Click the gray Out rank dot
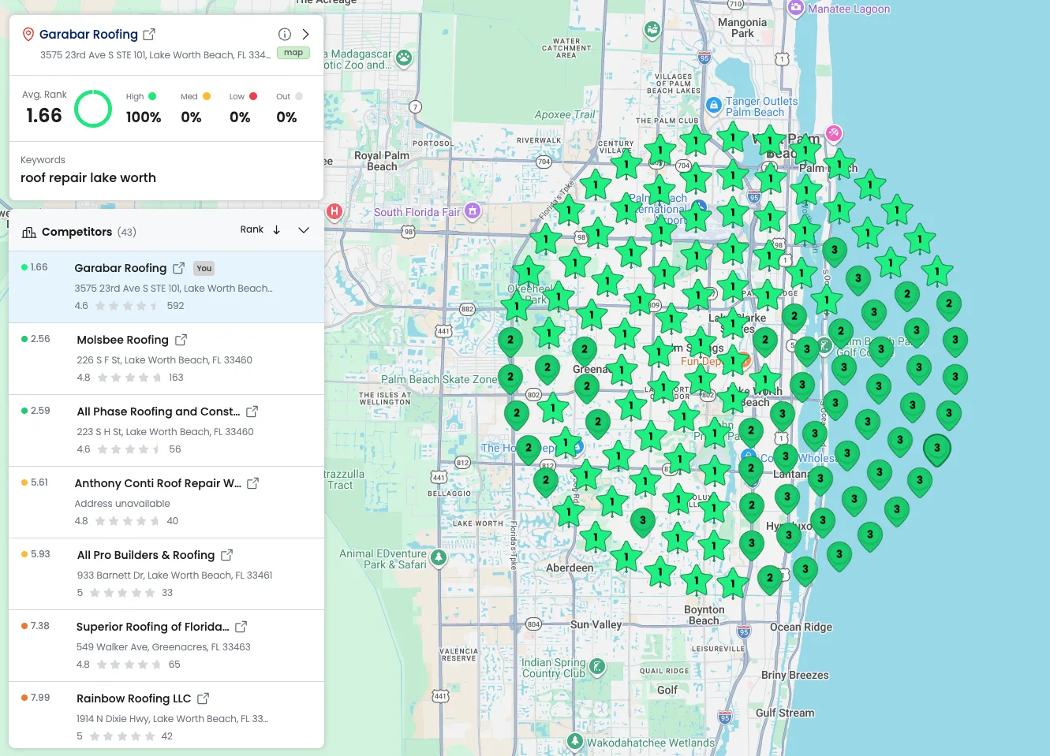1050x756 pixels. click(x=299, y=96)
